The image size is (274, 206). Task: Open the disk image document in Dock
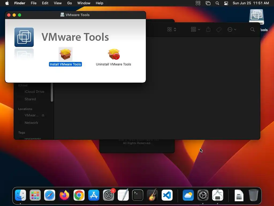239,195
